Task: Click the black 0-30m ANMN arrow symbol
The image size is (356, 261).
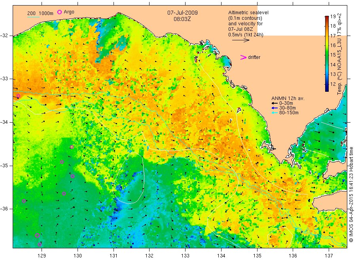Action: click(275, 103)
